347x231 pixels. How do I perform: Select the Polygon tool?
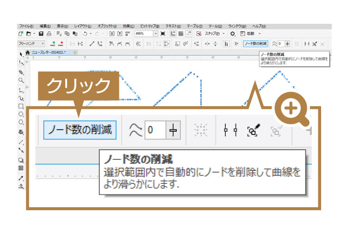point(21,122)
